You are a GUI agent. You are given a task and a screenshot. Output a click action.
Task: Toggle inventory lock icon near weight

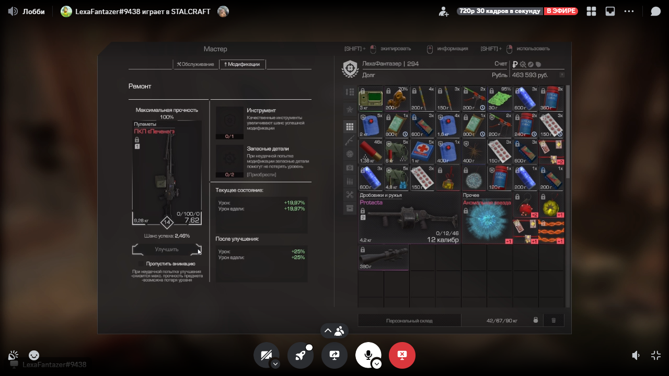click(x=535, y=320)
